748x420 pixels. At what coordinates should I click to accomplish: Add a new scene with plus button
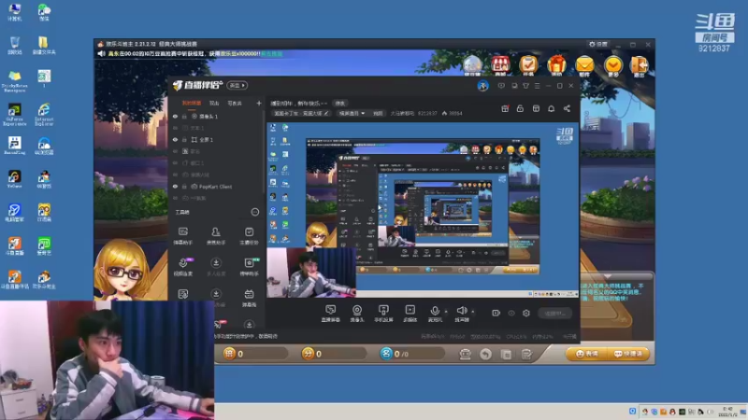pos(259,103)
